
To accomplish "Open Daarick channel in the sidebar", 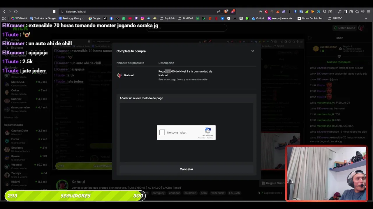I will [x=26, y=100].
